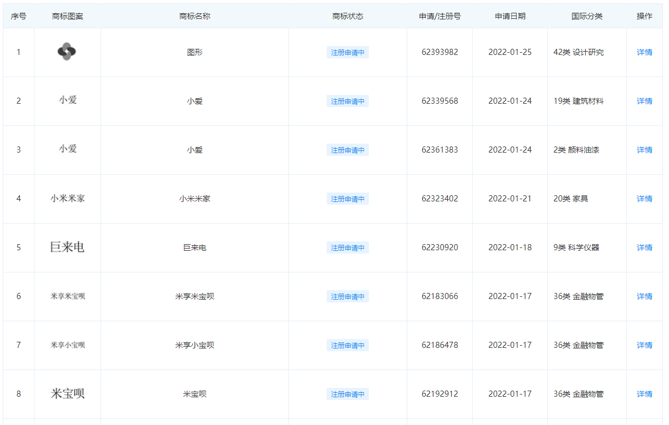Click category 42类 设计研究
The image size is (669, 425).
(x=578, y=52)
